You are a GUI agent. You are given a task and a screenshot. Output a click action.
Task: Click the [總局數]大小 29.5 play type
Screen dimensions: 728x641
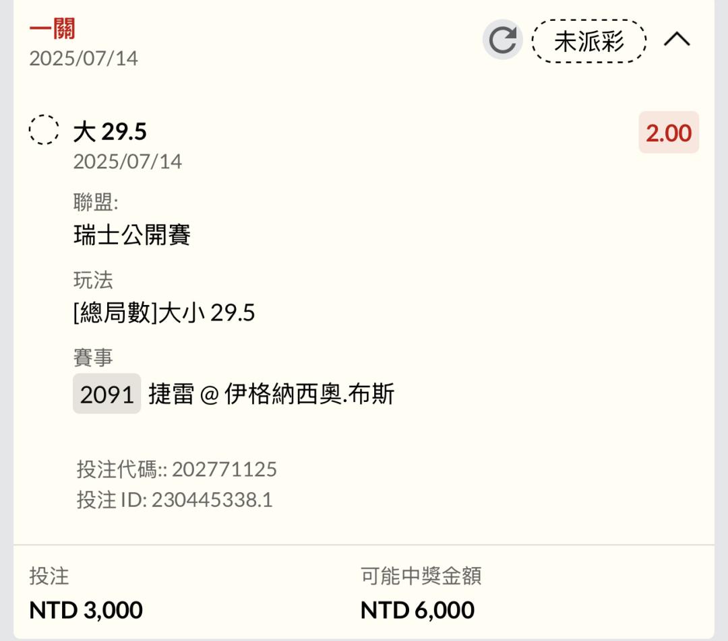[164, 312]
